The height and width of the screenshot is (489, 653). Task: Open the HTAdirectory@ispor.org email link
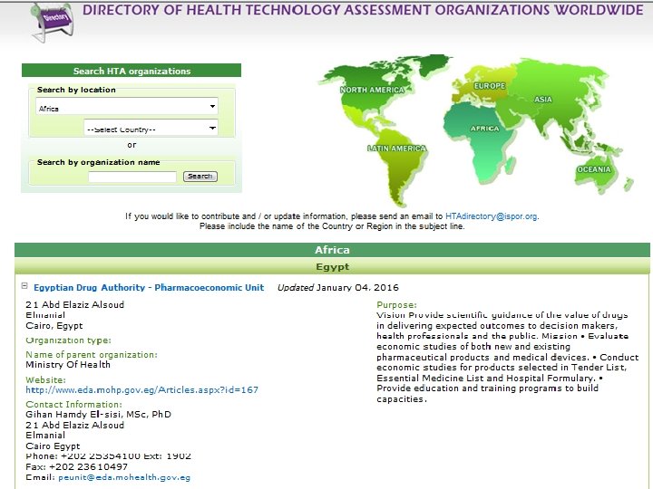(491, 216)
